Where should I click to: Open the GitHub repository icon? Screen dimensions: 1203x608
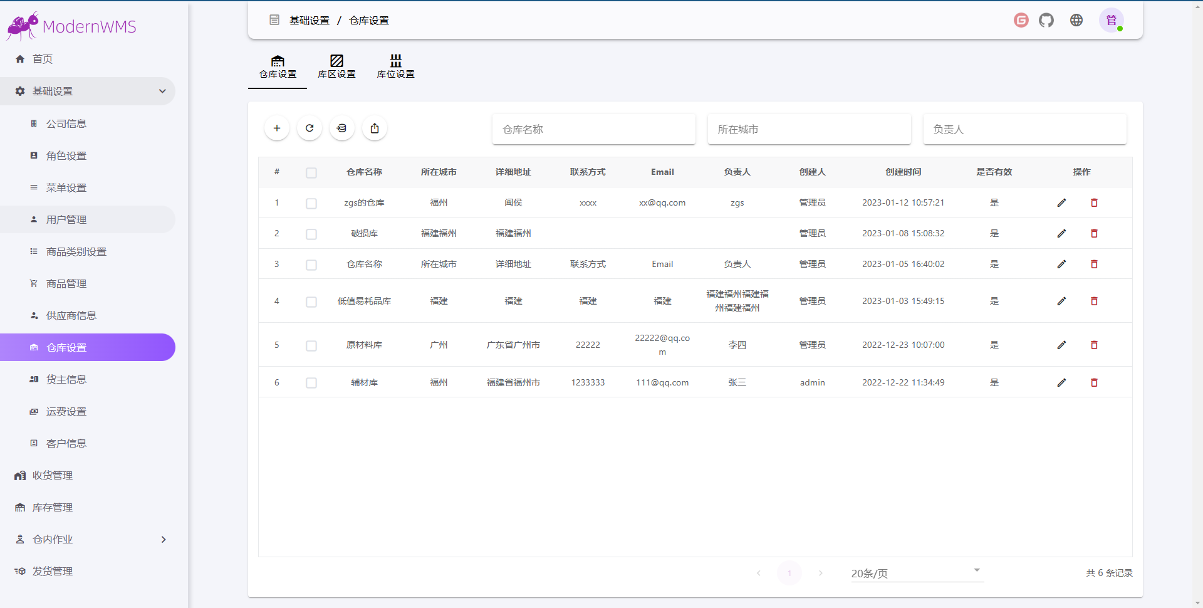1046,21
